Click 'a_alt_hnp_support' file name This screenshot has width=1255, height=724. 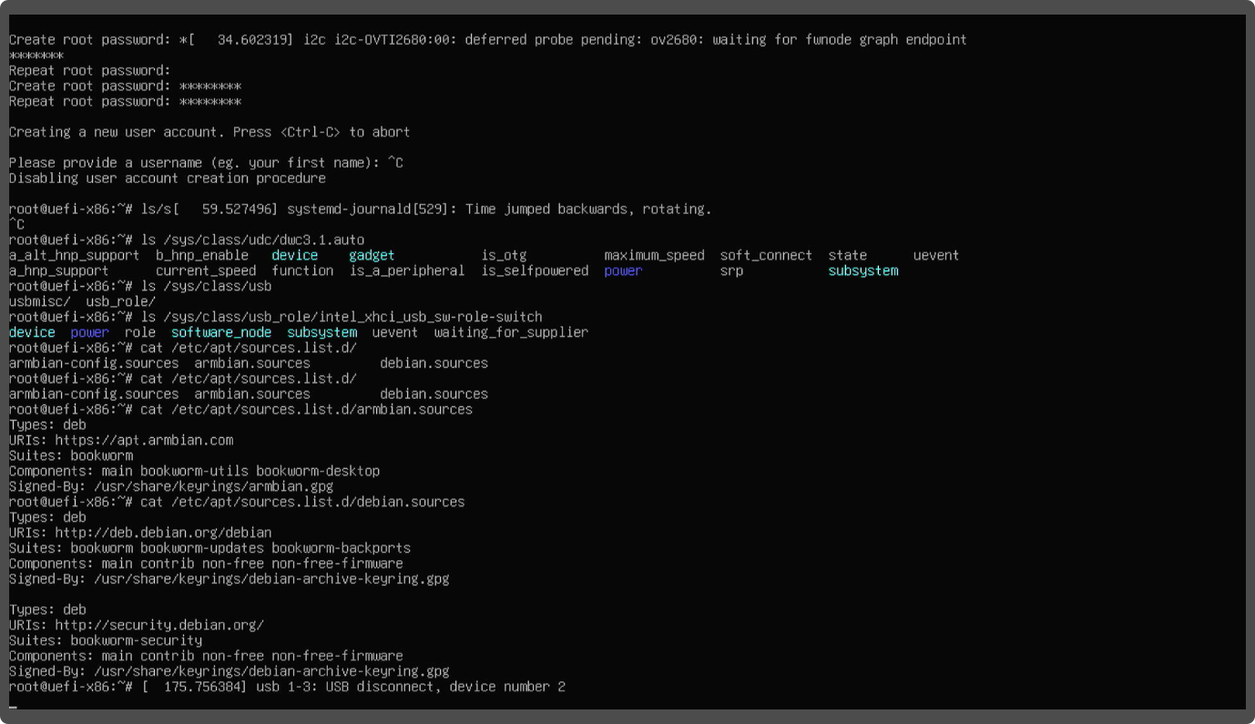point(74,256)
